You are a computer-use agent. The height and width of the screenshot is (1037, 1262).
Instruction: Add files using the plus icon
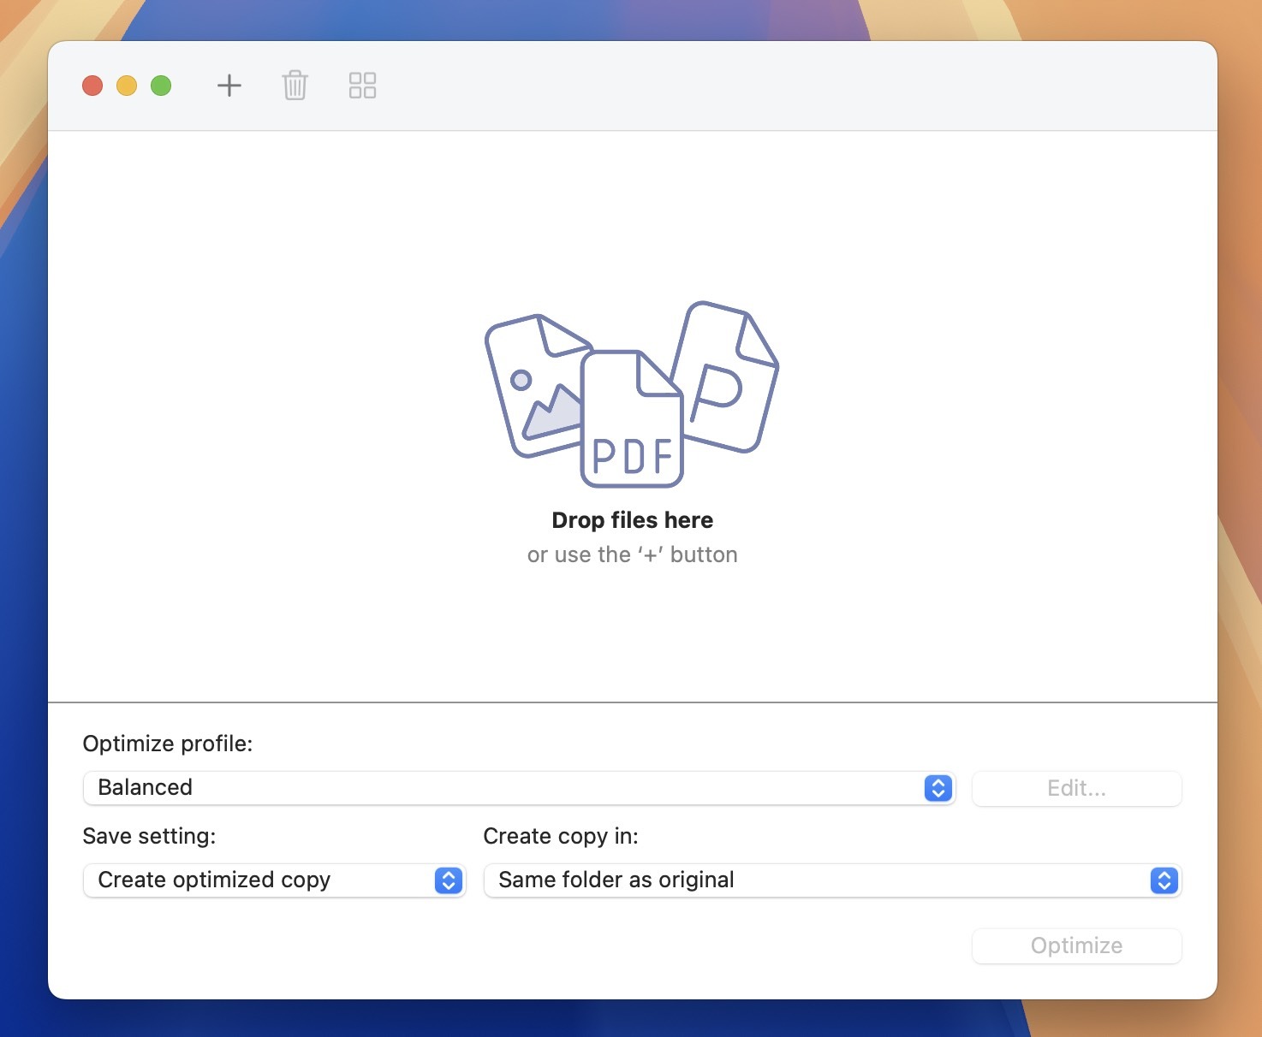coord(229,85)
